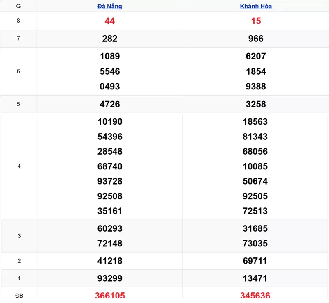The image size is (329, 303).
Task: Click Đà Nẵng prize 7 number 282
Action: [110, 39]
